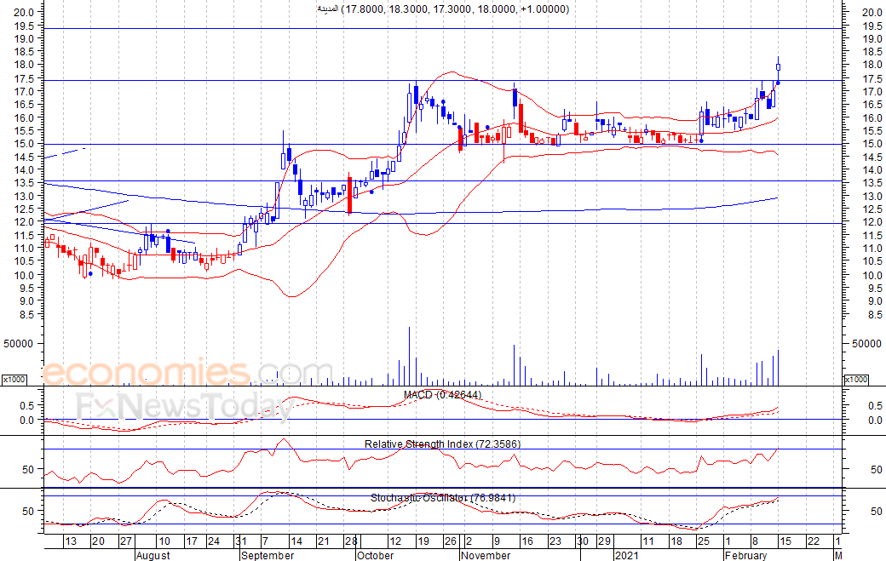Click the MACD "0.5" label on left axis
886x561 pixels.
27,405
